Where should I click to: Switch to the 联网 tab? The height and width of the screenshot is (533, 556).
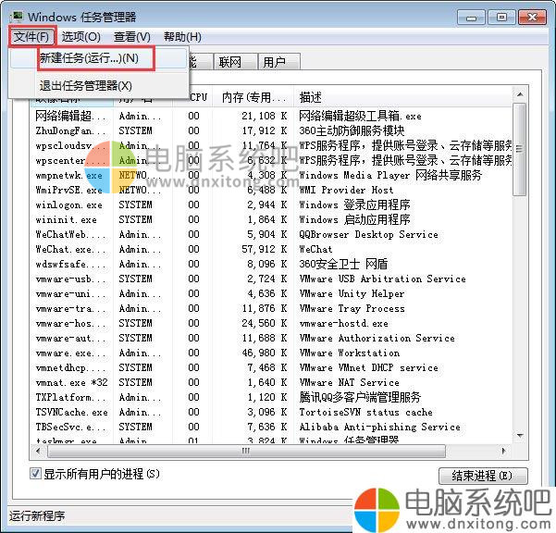[x=235, y=62]
